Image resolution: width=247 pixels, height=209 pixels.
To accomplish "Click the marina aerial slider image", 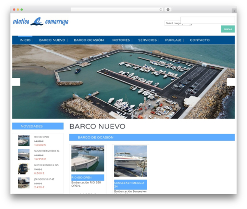I will pos(123,82).
